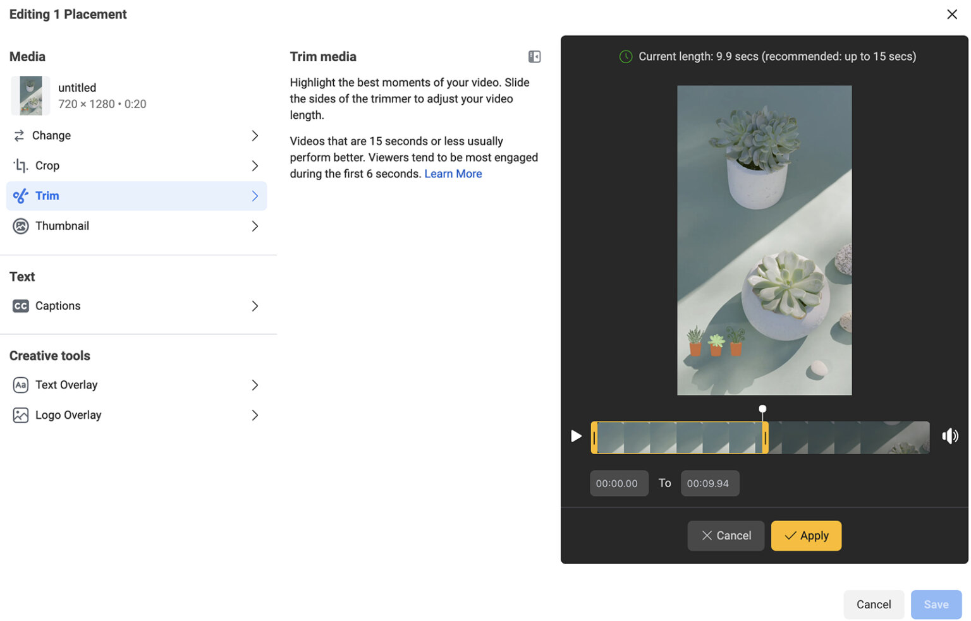Open the Text Overlay tool
Image resolution: width=971 pixels, height=621 pixels.
click(x=66, y=384)
